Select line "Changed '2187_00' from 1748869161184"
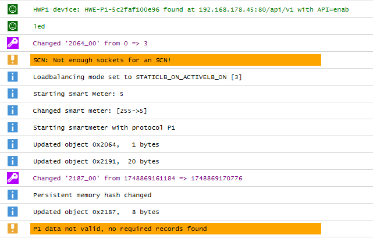Screen dimensions: 373x242 [137, 178]
